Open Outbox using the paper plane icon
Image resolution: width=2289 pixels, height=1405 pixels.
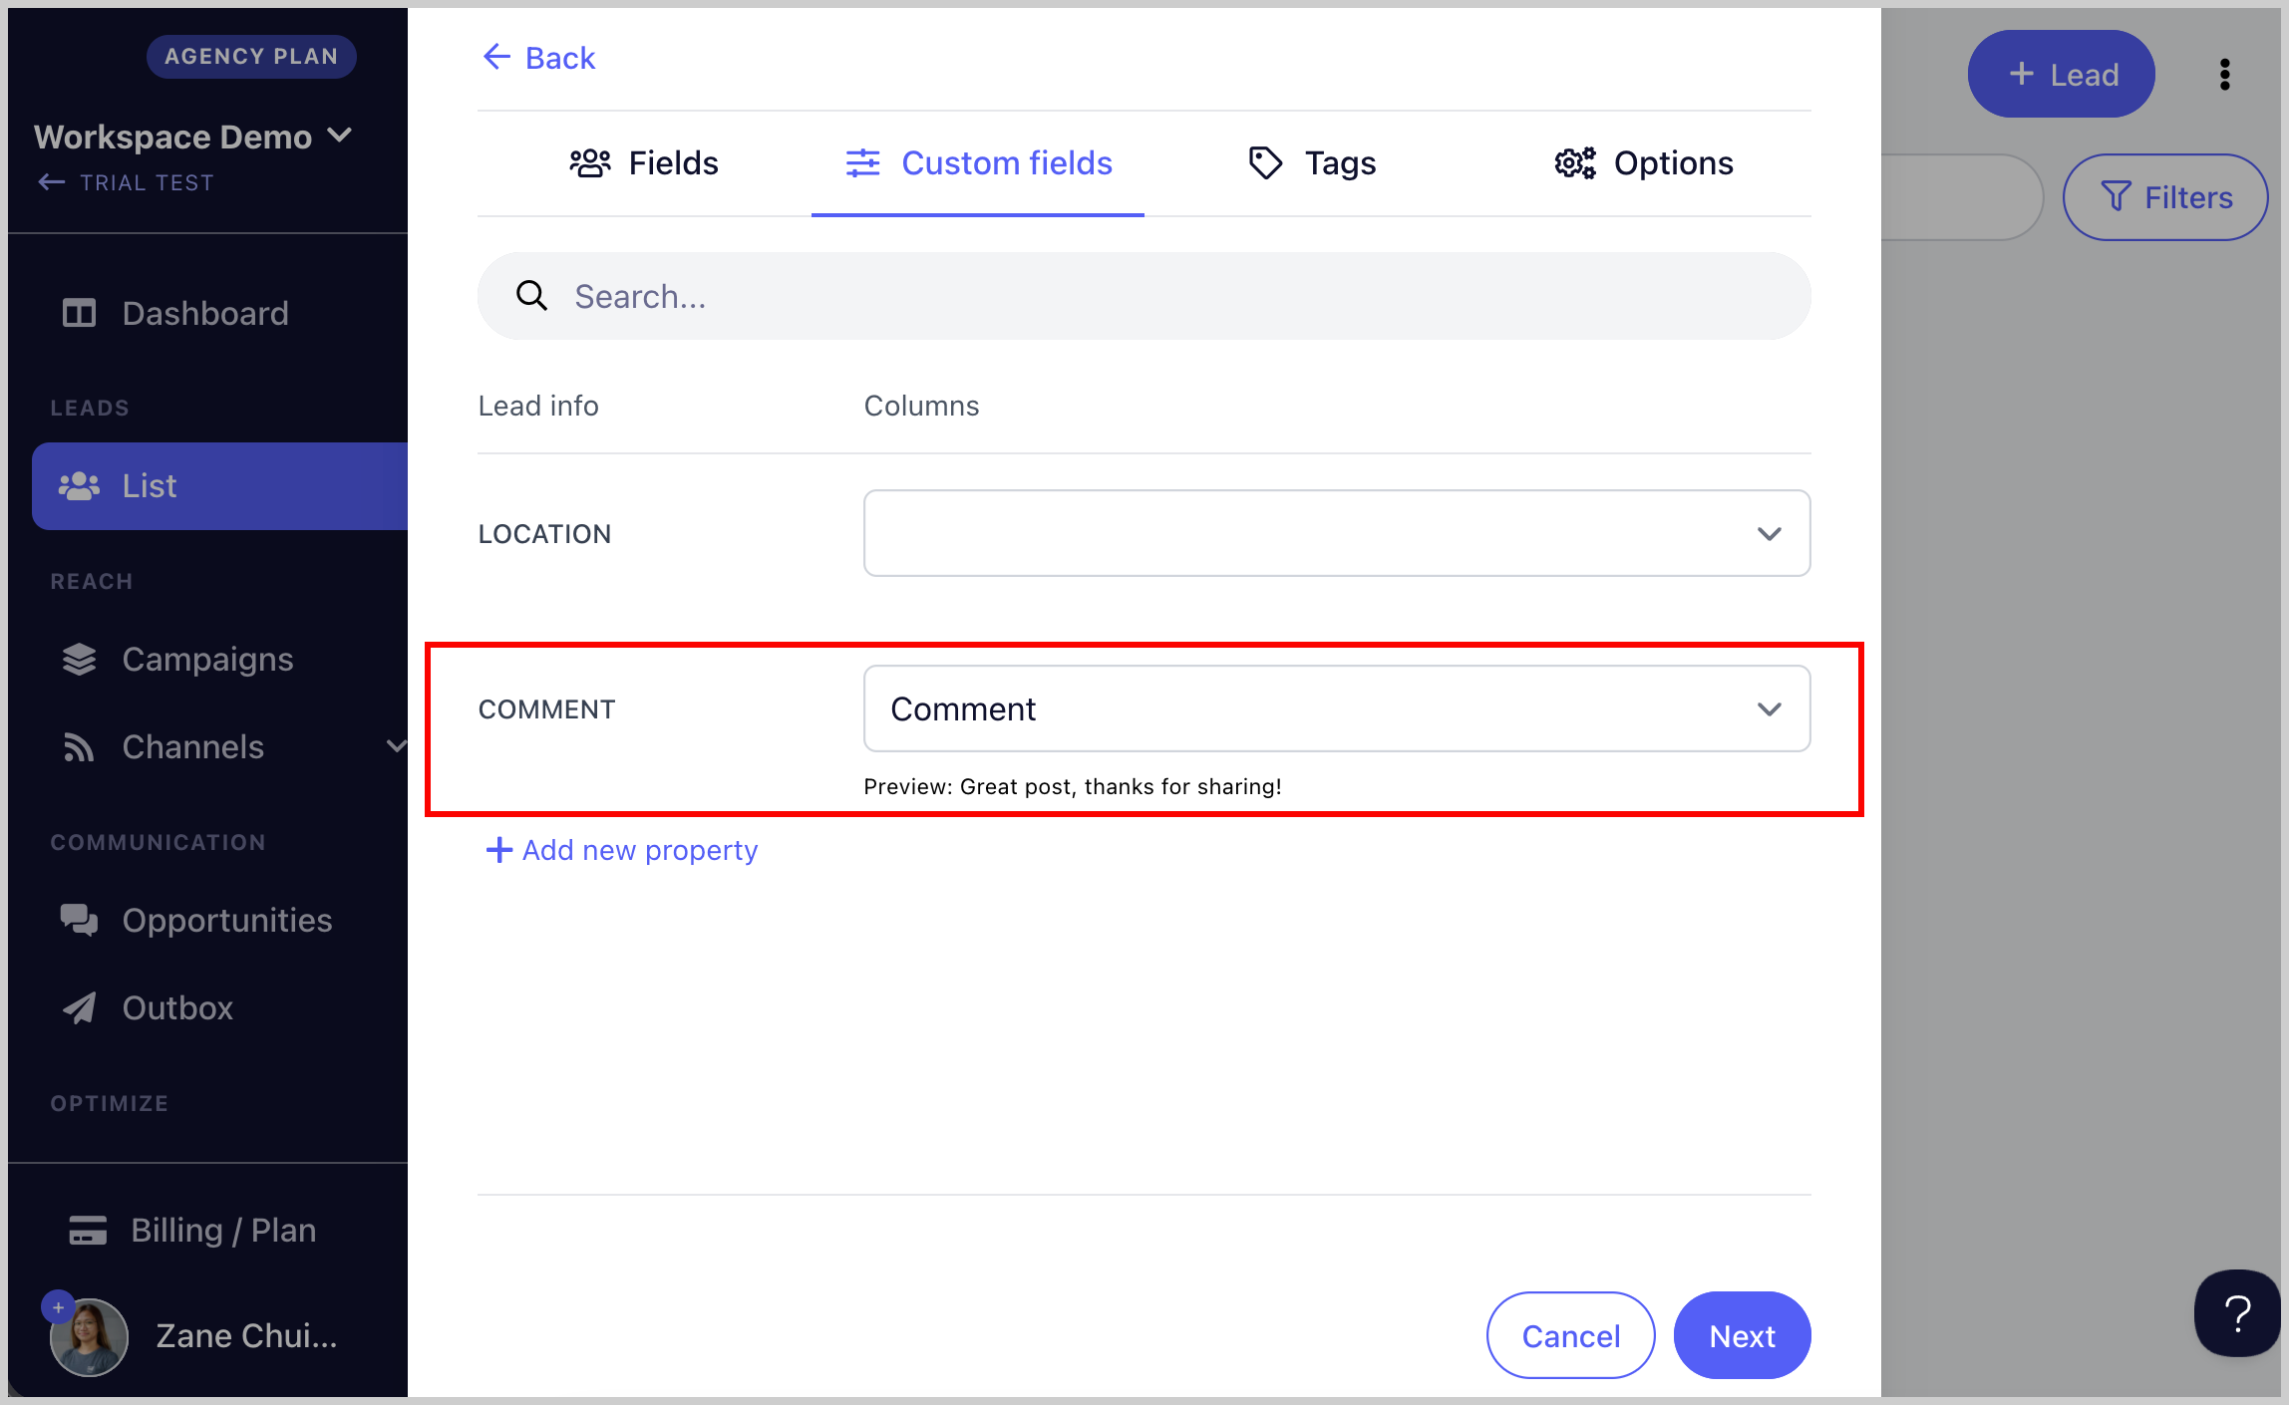click(79, 1007)
